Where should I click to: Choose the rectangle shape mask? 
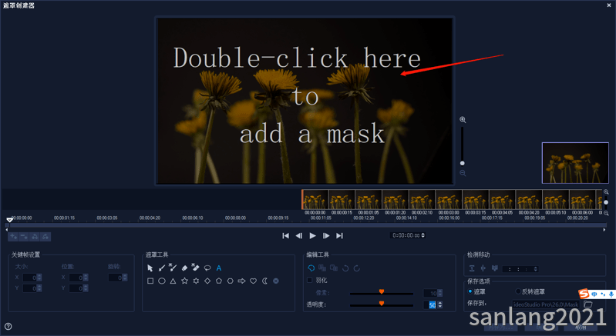click(150, 281)
